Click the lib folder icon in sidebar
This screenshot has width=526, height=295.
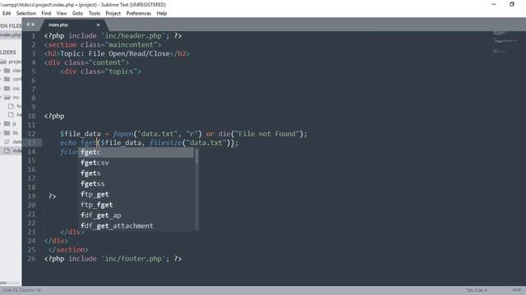point(7,133)
